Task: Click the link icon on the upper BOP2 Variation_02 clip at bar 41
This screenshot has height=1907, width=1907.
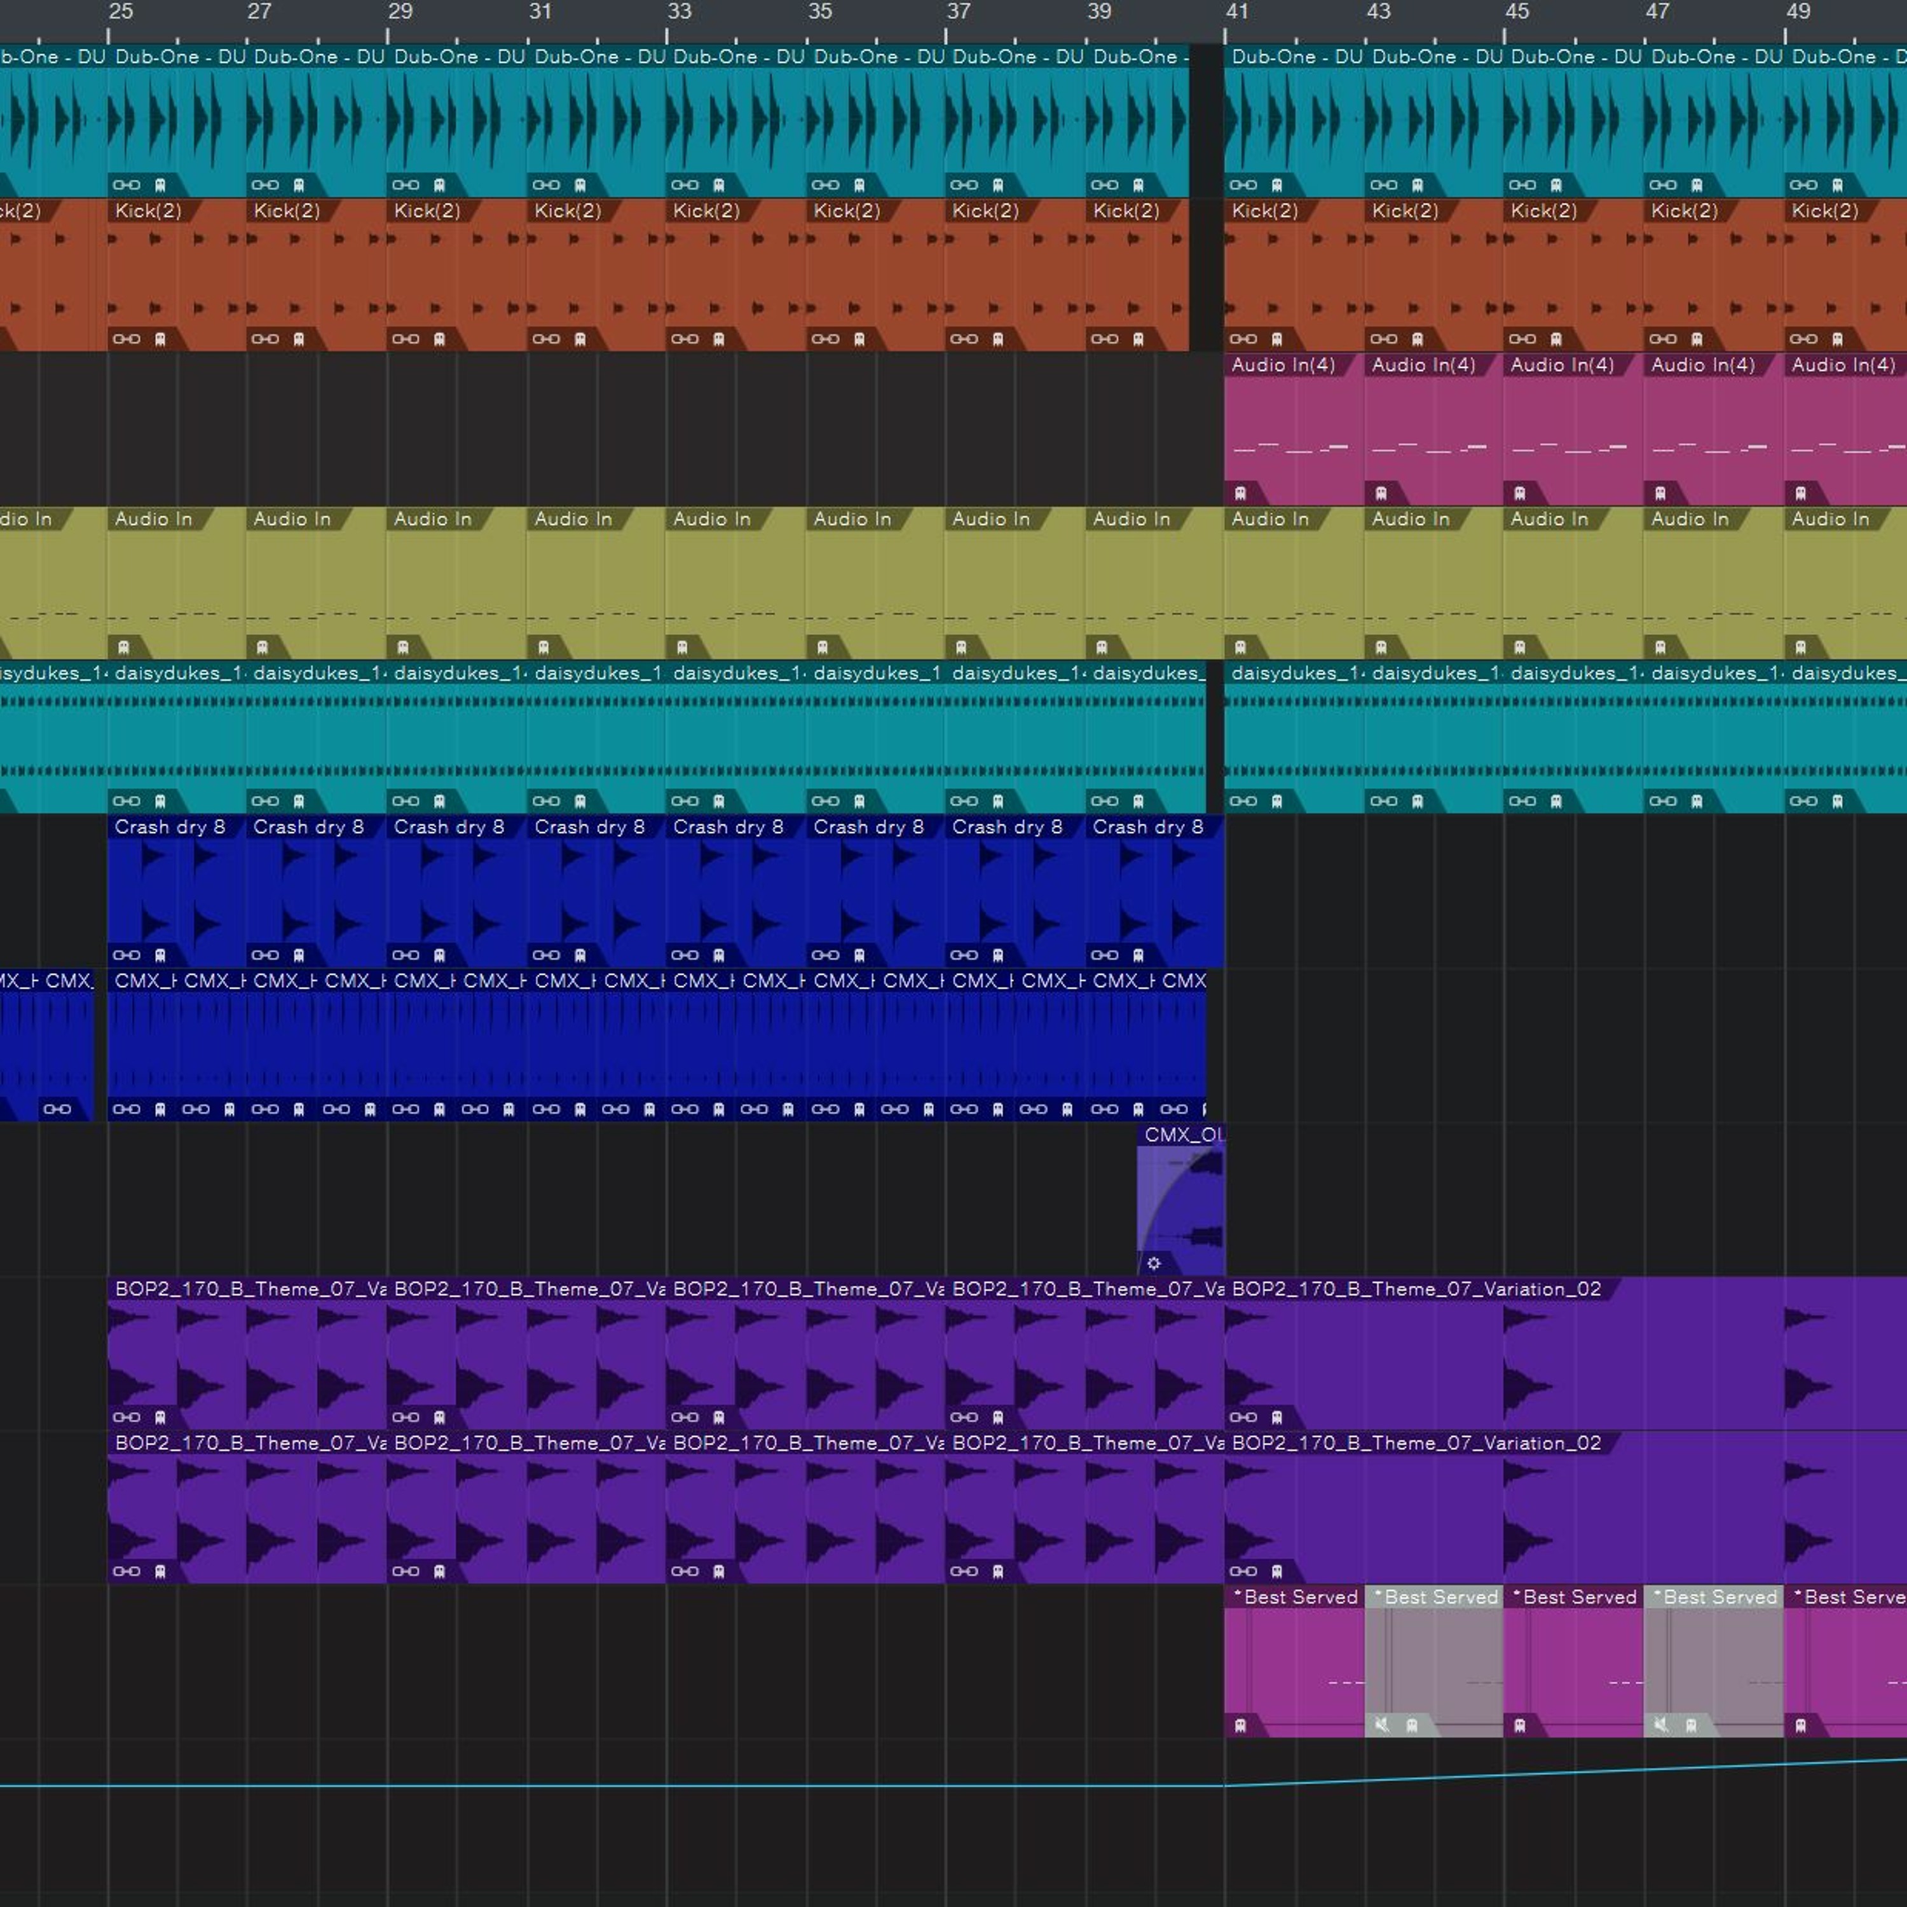Action: point(1243,1418)
